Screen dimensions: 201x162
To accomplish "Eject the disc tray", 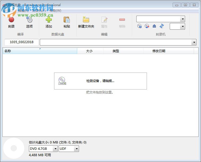I will (x=154, y=26).
